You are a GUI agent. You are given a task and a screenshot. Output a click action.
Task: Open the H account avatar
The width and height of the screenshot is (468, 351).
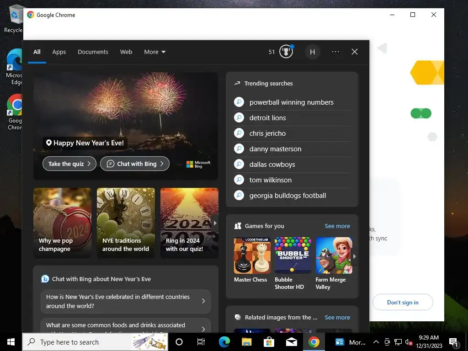pos(313,52)
